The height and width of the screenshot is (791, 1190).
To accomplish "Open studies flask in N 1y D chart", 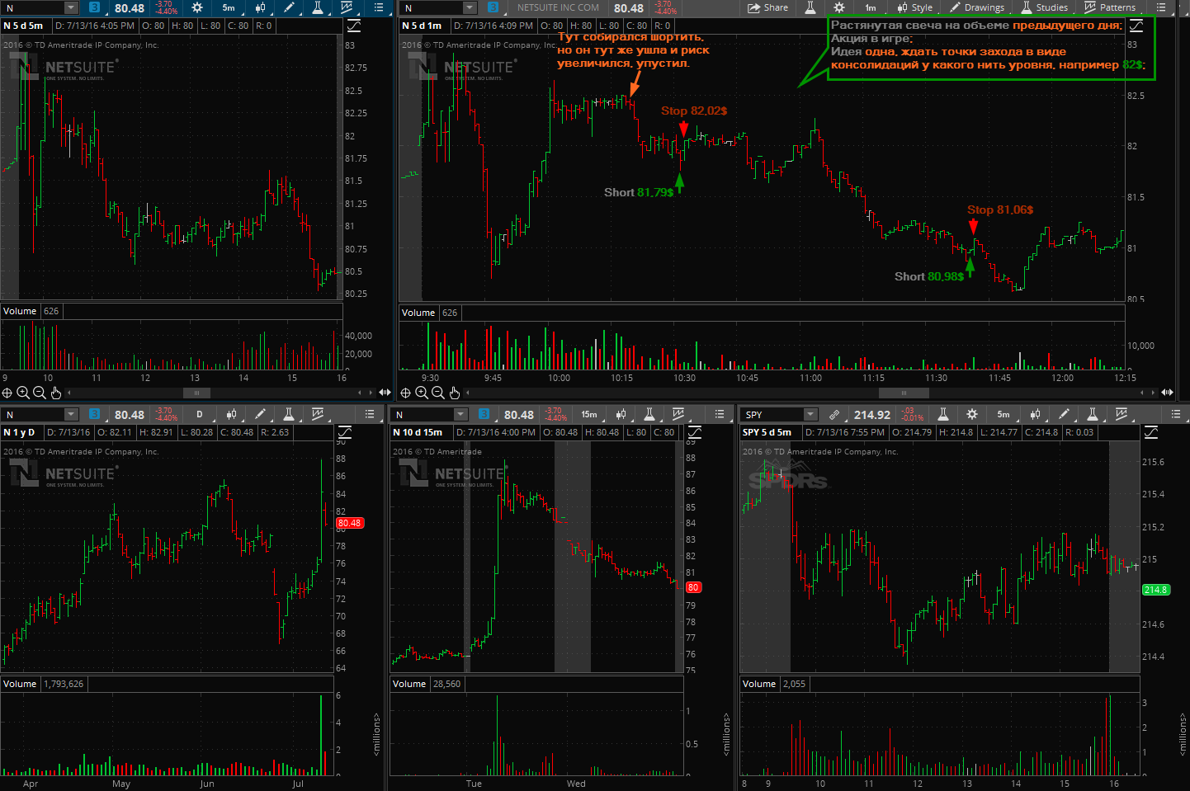I will point(289,414).
